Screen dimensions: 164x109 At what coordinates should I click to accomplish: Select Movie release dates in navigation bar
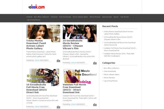80,17
